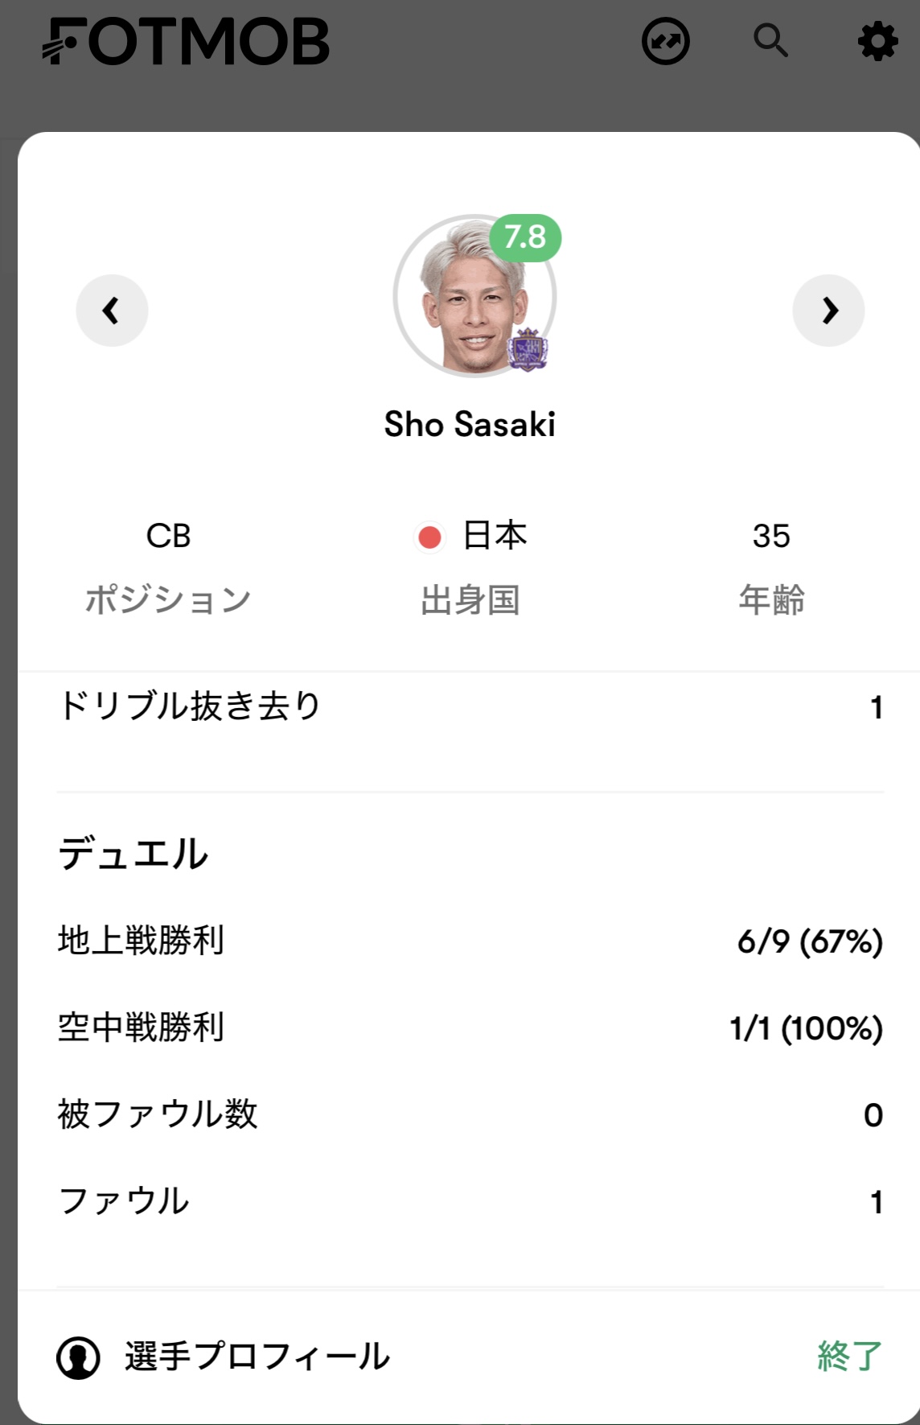The image size is (920, 1425).
Task: Click the club crest on player photo
Action: click(528, 349)
